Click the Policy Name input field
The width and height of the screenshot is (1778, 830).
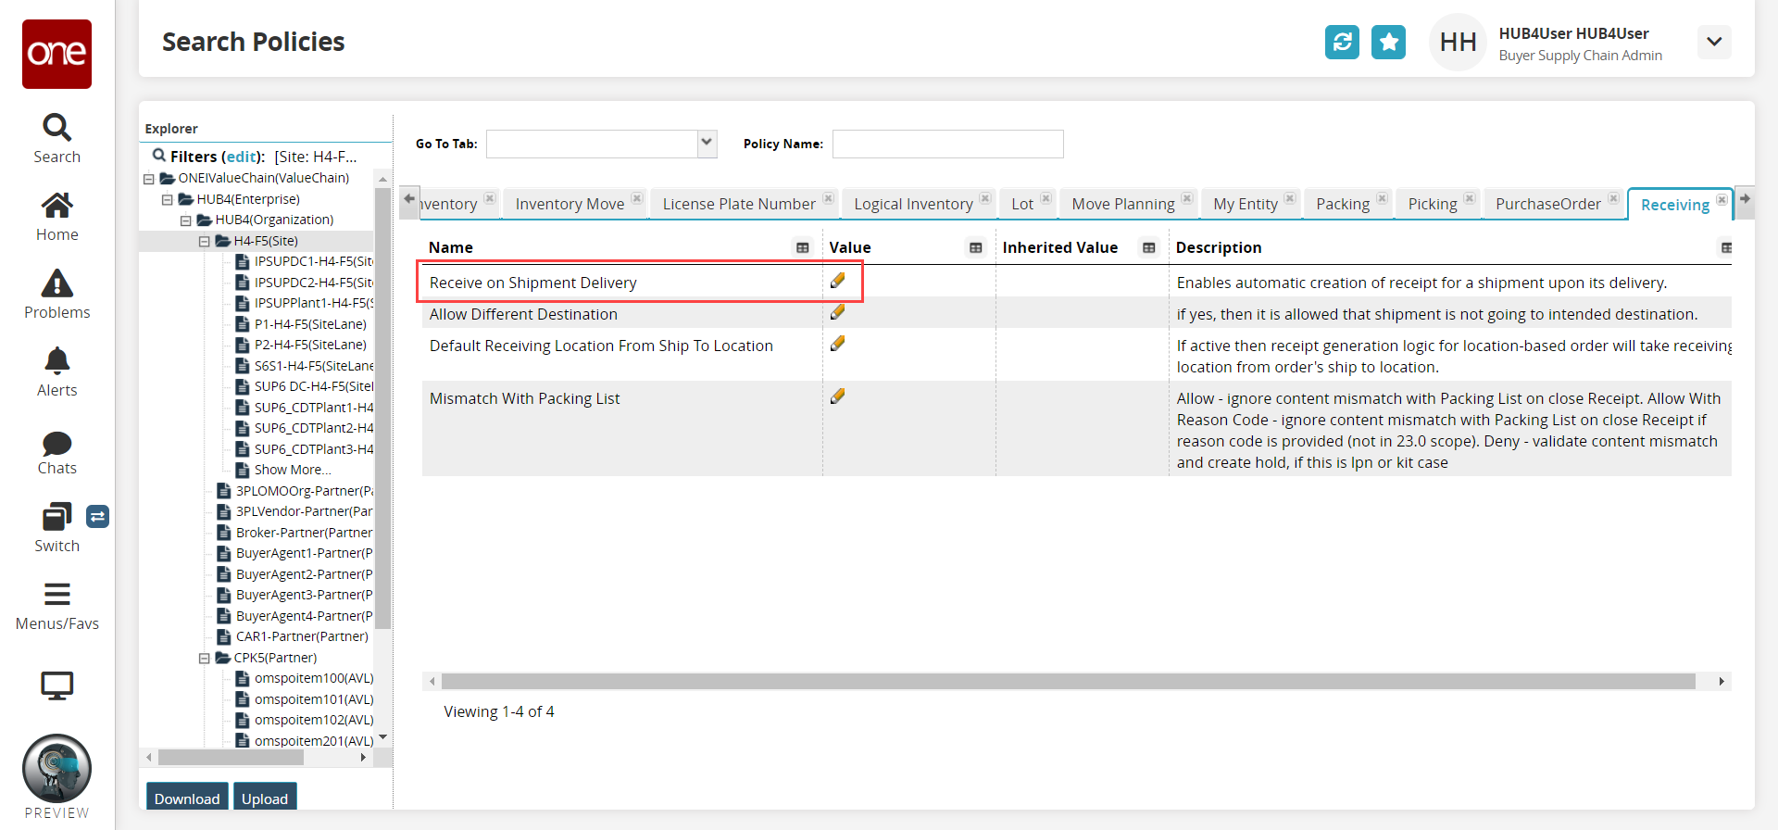(x=947, y=144)
